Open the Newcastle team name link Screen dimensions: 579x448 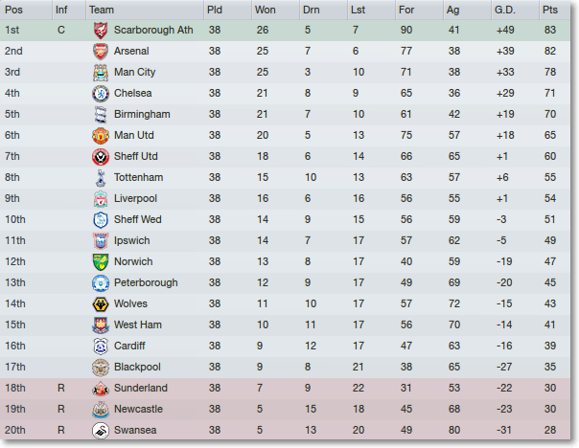tap(138, 409)
